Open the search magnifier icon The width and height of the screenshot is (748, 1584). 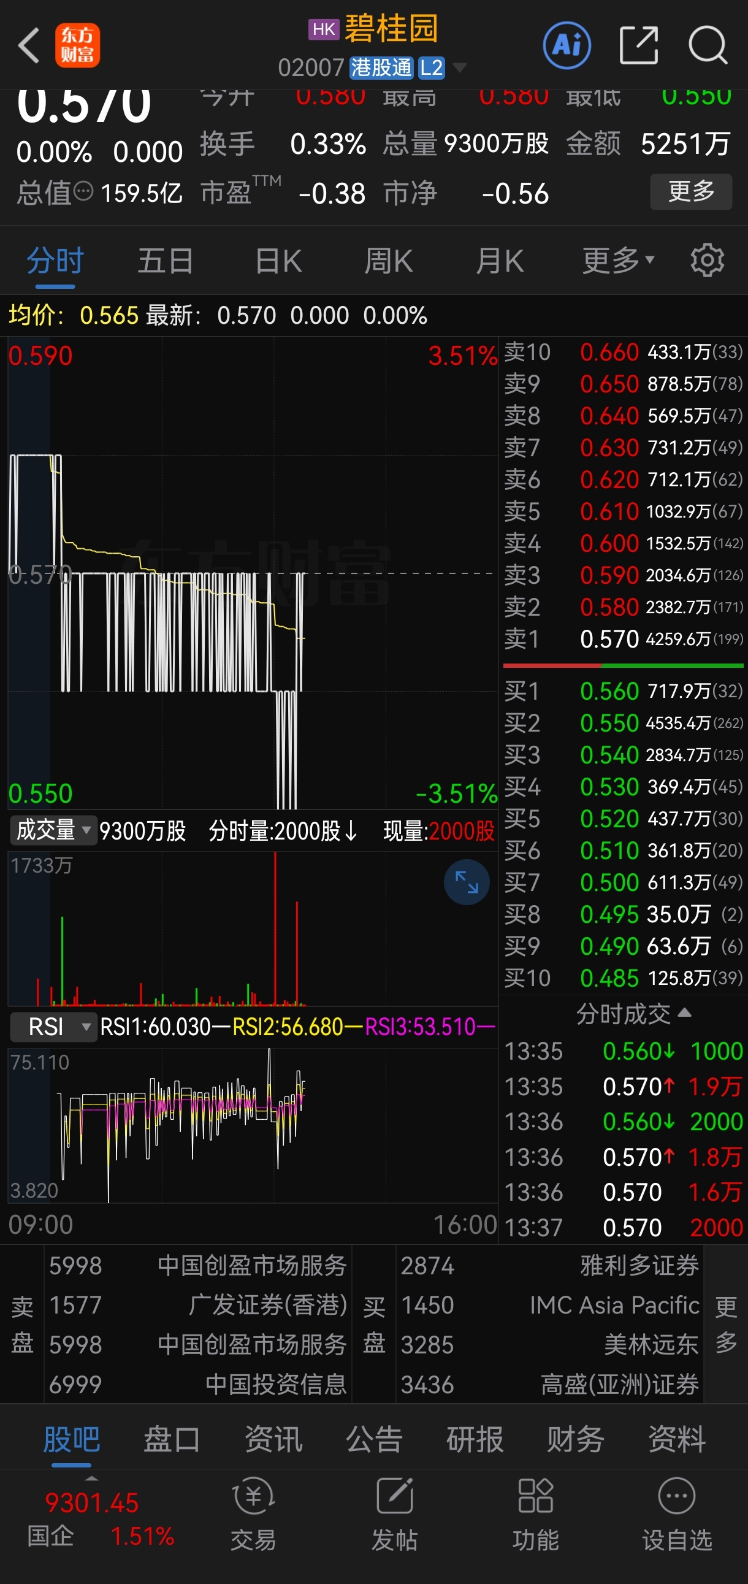click(x=708, y=45)
